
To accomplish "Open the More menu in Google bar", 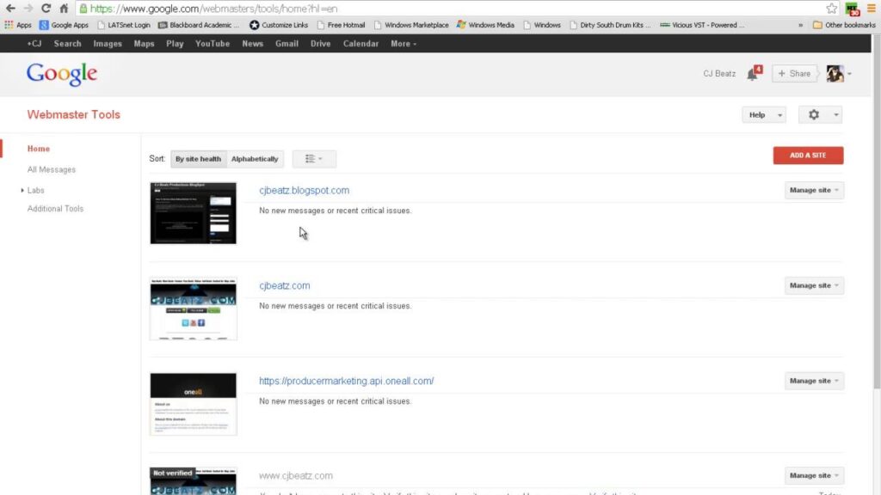I will 404,44.
